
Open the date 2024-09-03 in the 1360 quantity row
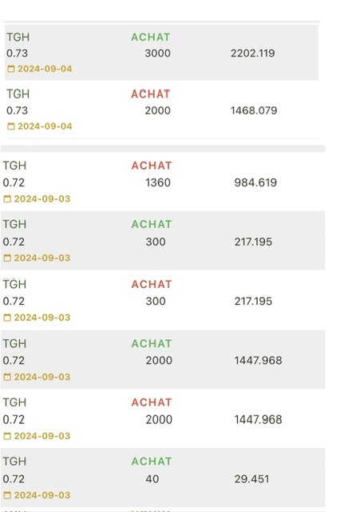[42, 198]
